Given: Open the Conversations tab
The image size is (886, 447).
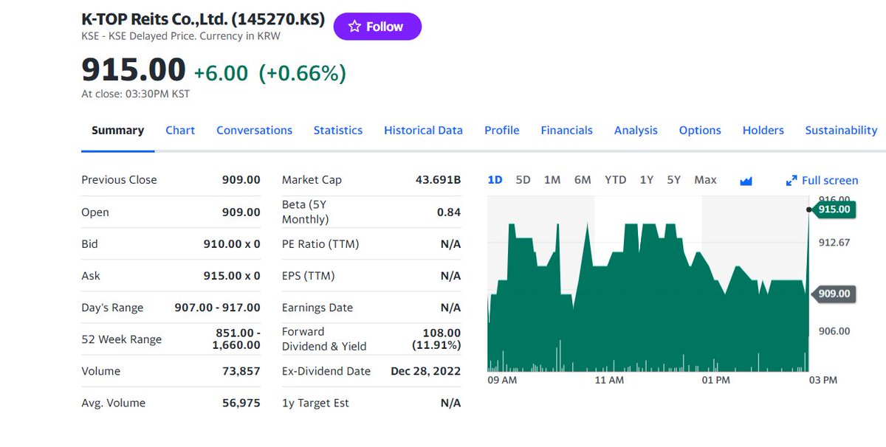Looking at the screenshot, I should (x=254, y=131).
